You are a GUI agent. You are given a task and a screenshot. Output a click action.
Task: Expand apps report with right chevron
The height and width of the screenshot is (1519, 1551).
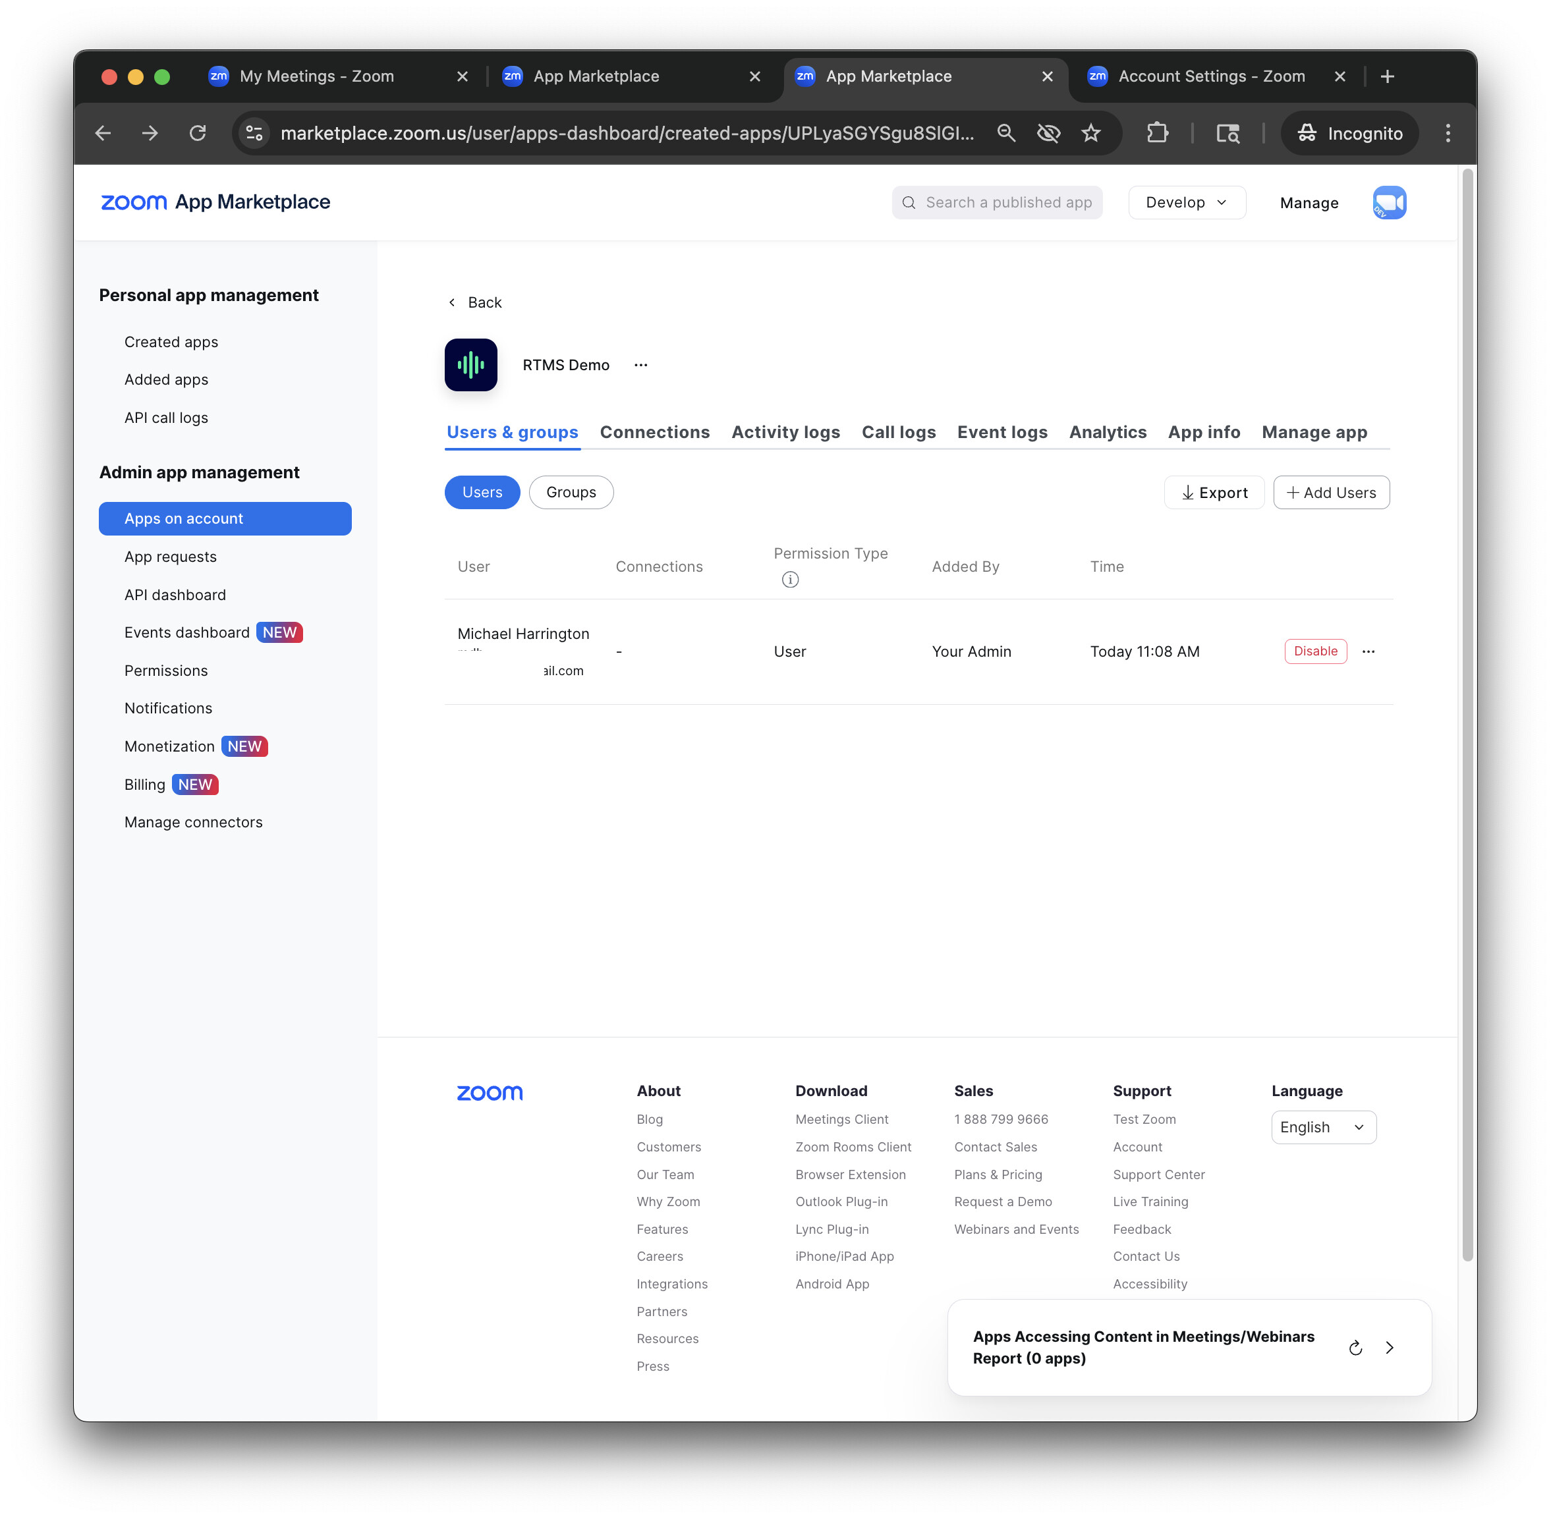coord(1389,1348)
